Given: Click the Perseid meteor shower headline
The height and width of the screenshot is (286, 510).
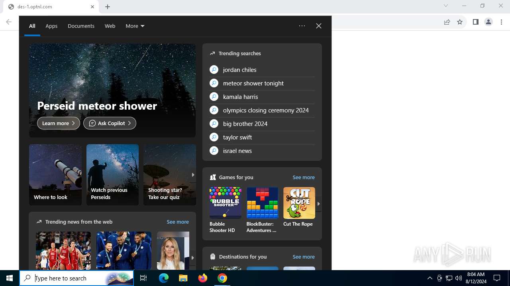Looking at the screenshot, I should point(97,106).
